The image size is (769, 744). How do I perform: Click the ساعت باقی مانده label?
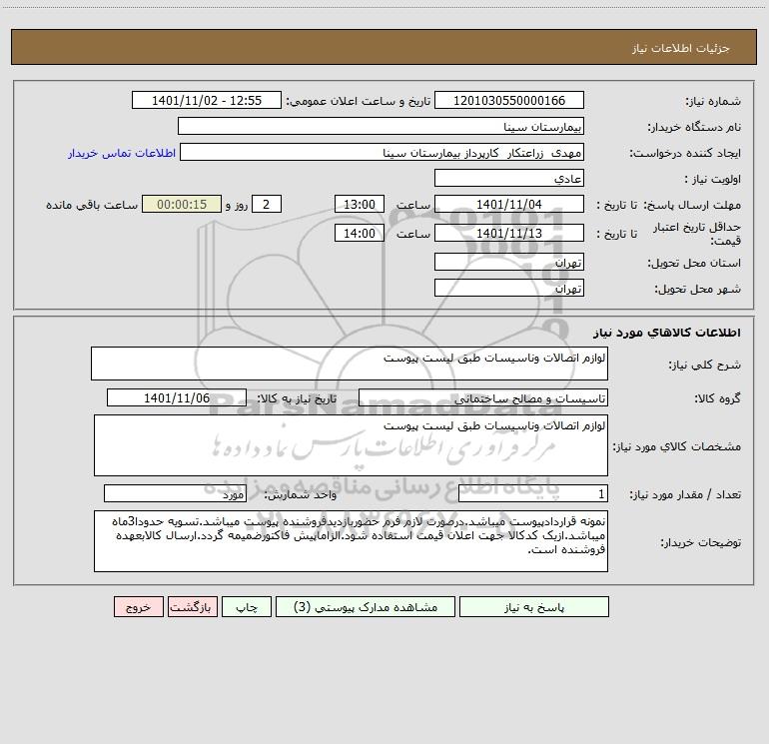(x=92, y=205)
